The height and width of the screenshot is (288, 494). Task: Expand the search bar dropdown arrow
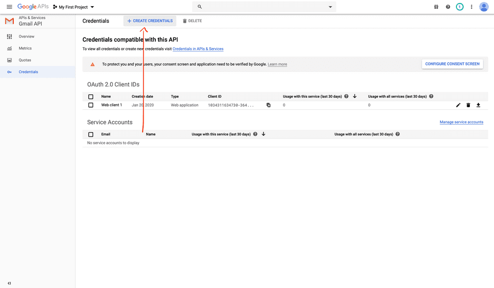(x=330, y=7)
